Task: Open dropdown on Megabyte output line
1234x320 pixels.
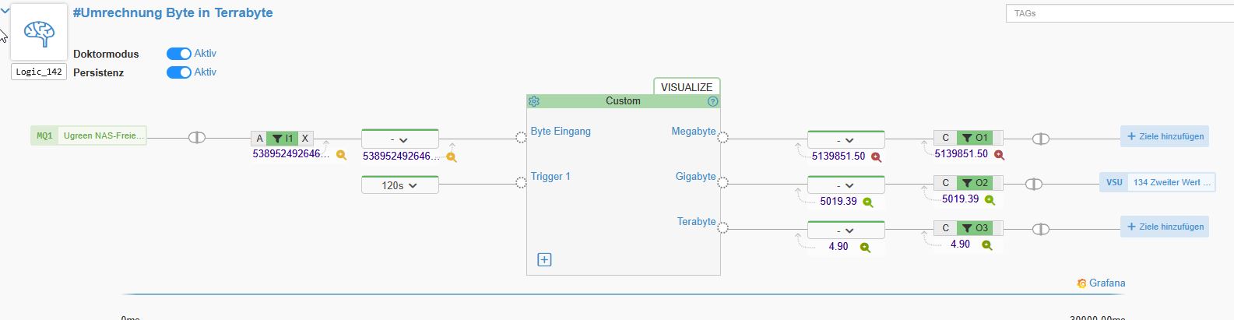Action: click(x=846, y=140)
